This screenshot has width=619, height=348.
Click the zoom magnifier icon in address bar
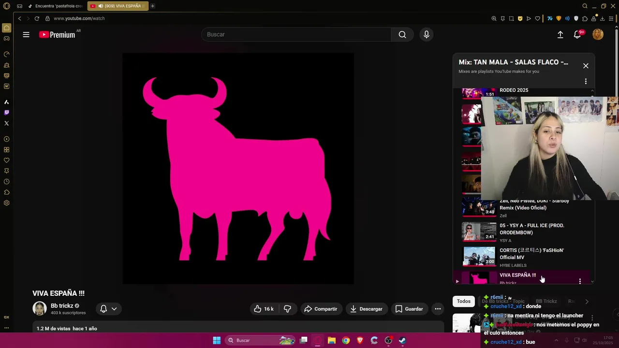coord(494,18)
